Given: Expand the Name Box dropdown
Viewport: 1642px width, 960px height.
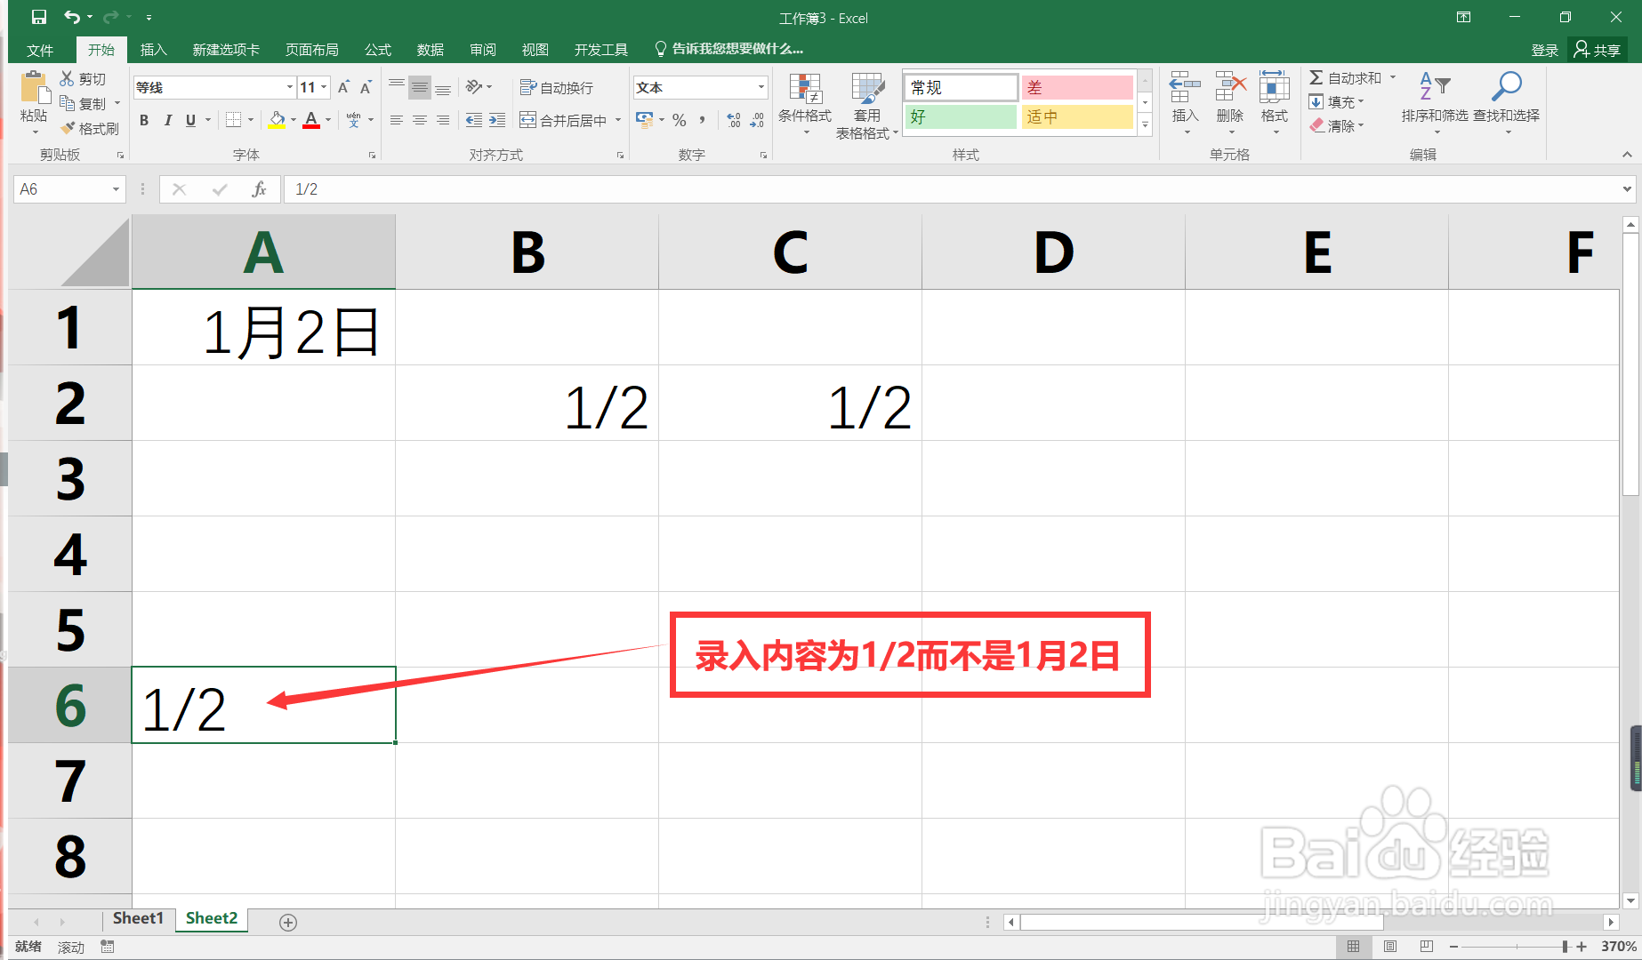Looking at the screenshot, I should 116,189.
